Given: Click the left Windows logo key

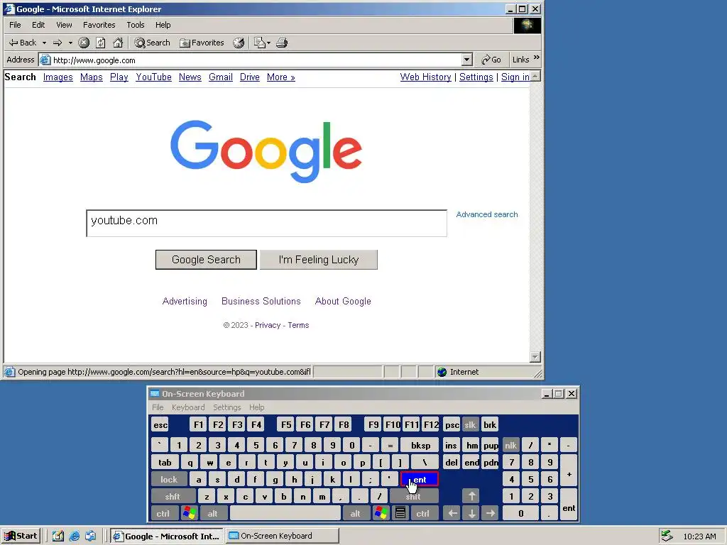Looking at the screenshot, I should [190, 514].
